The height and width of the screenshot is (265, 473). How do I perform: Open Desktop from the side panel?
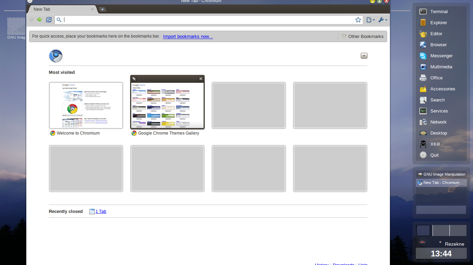(x=439, y=133)
